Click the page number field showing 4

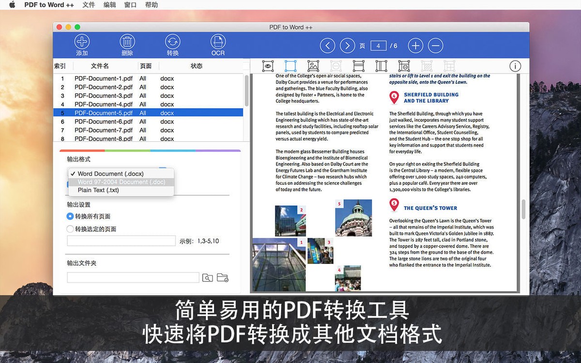click(378, 46)
